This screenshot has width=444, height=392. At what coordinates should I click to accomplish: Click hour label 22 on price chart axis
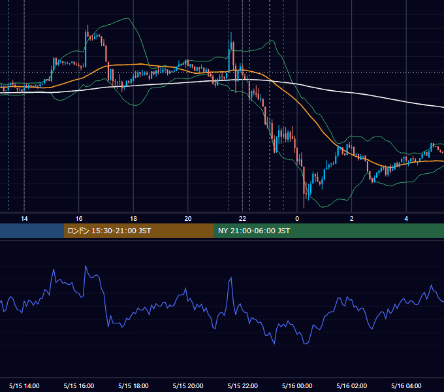point(243,219)
